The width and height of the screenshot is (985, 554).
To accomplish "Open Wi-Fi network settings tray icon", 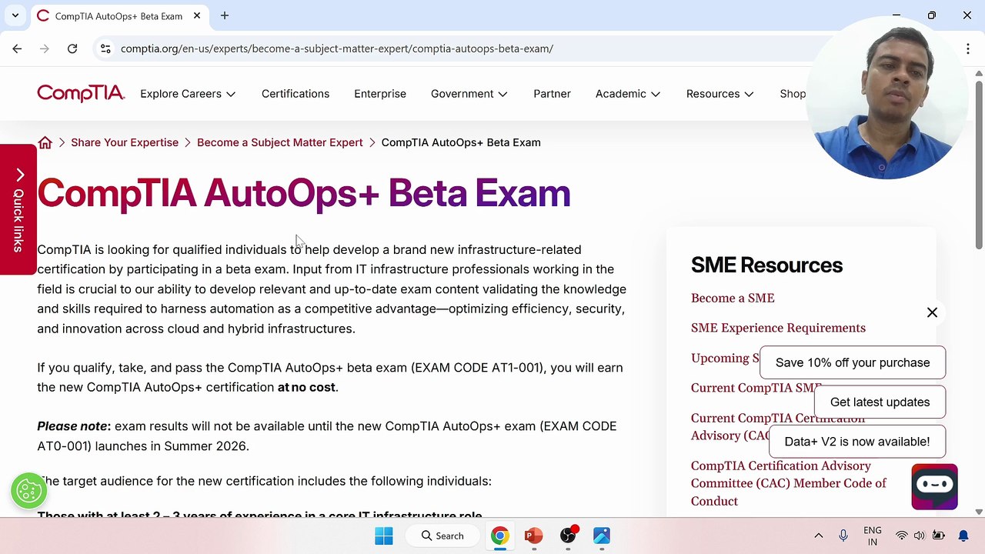I will pos(901,536).
